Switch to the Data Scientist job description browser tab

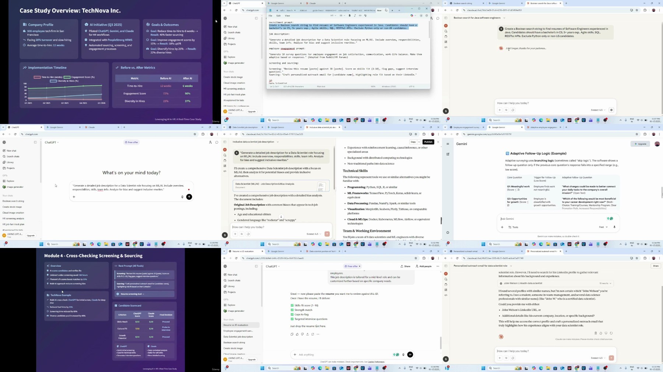245,127
